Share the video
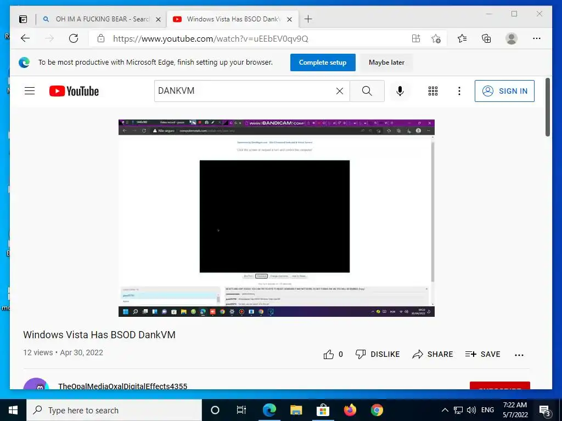This screenshot has width=562, height=421. point(432,354)
